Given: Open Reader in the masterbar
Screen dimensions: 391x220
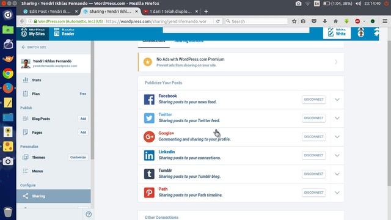Looking at the screenshot, I should point(64,34).
